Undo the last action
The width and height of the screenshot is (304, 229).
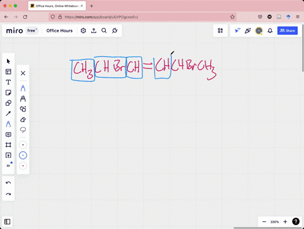[x=8, y=183]
